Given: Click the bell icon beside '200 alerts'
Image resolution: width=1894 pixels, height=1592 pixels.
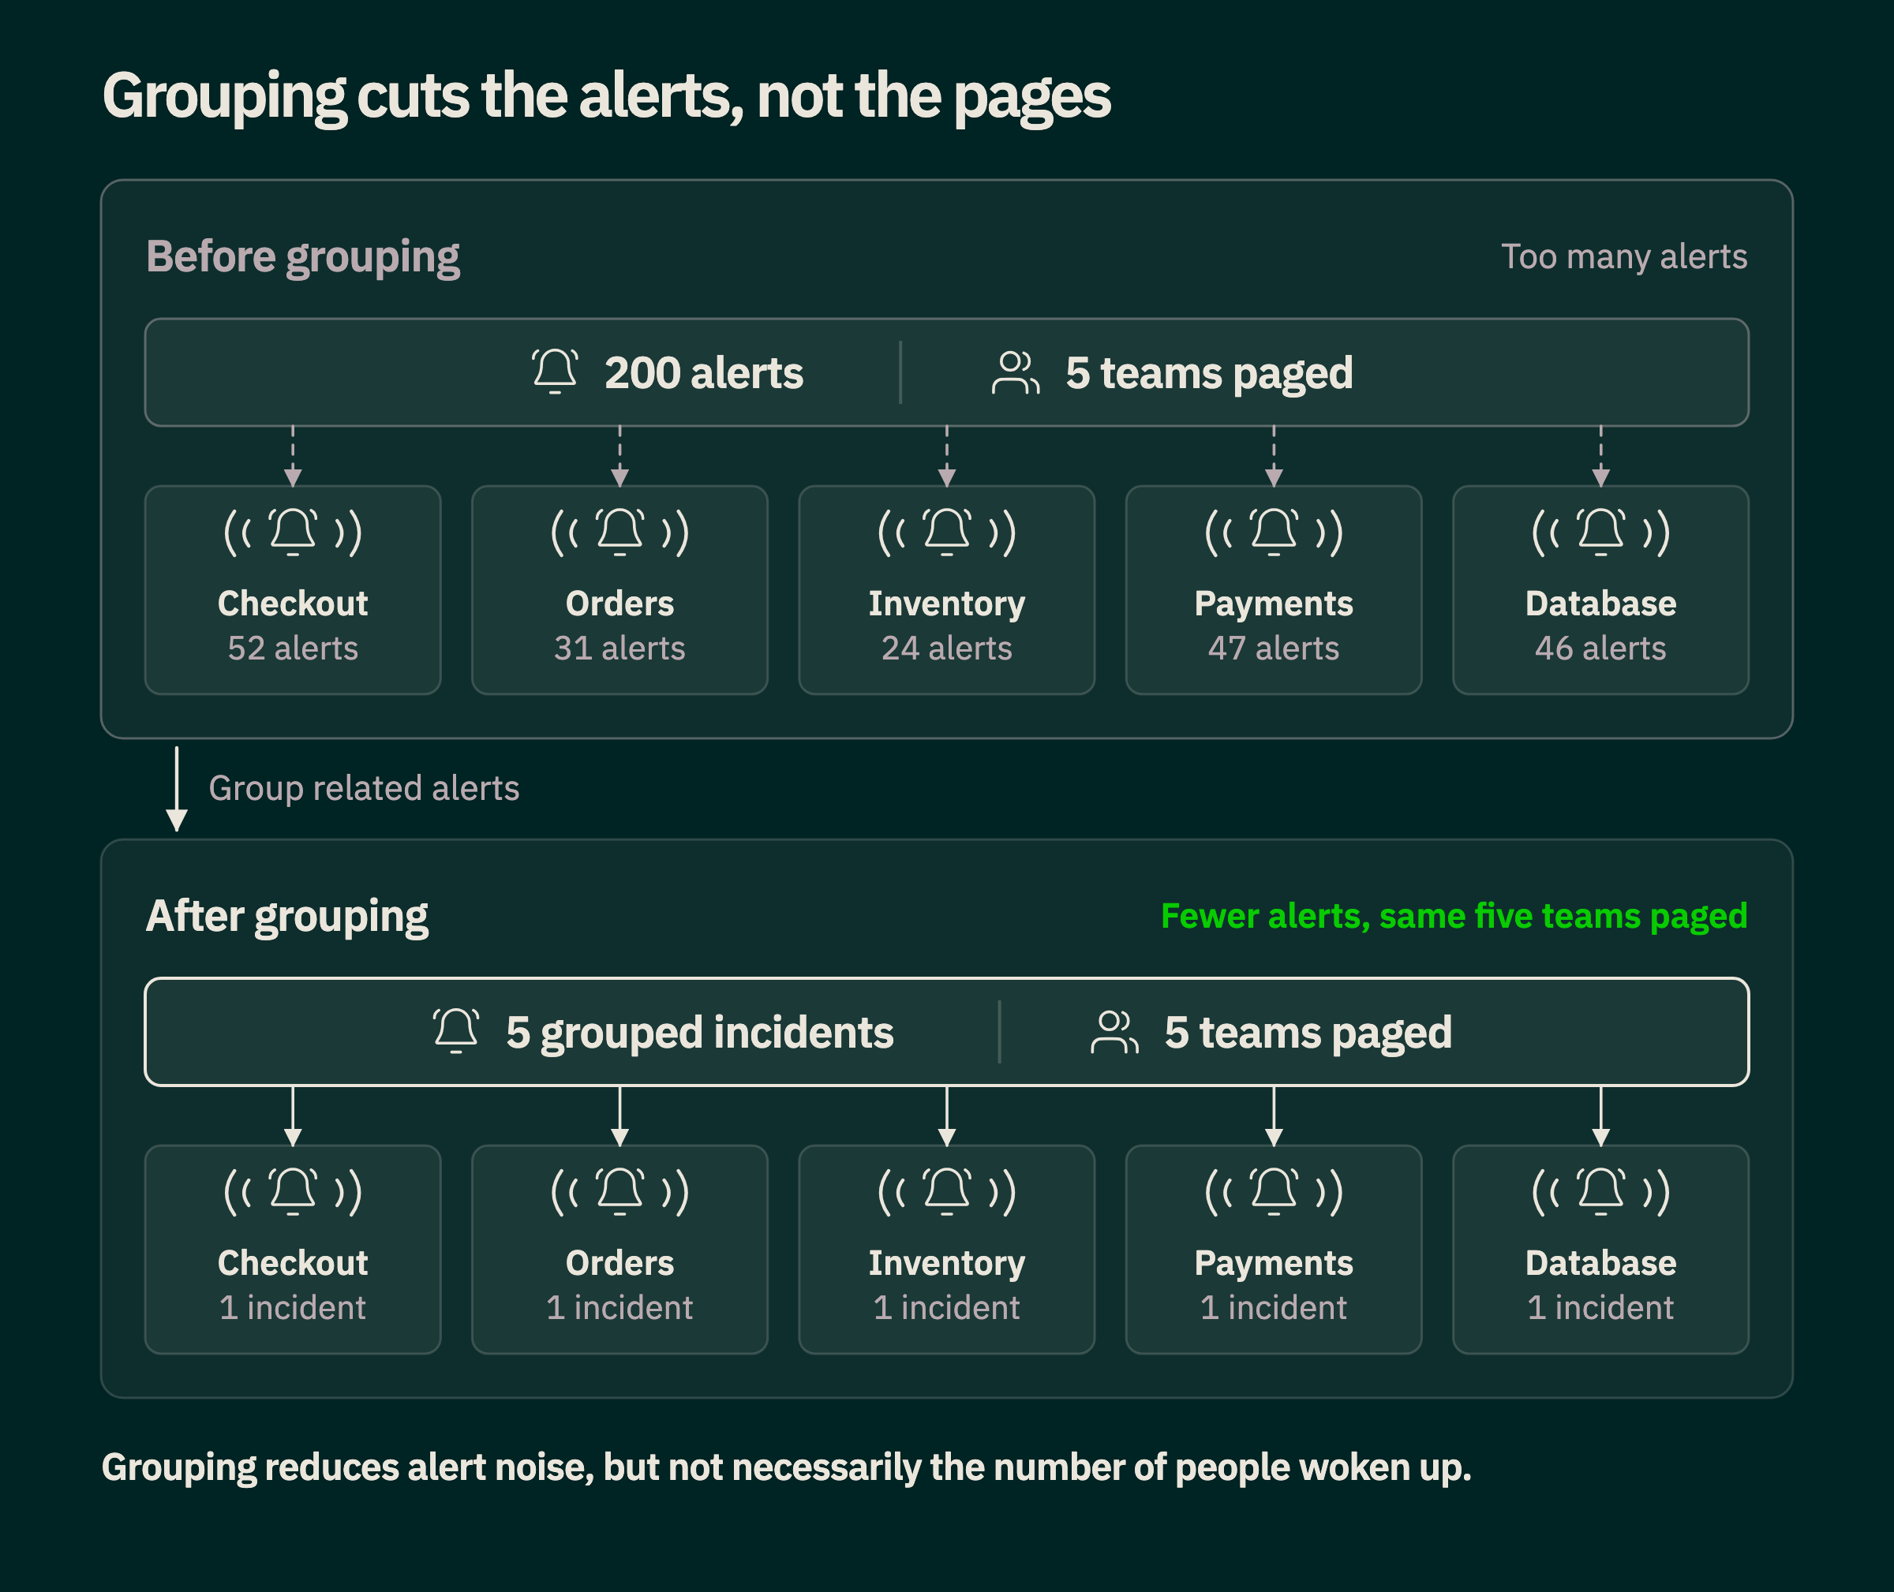Looking at the screenshot, I should [554, 372].
